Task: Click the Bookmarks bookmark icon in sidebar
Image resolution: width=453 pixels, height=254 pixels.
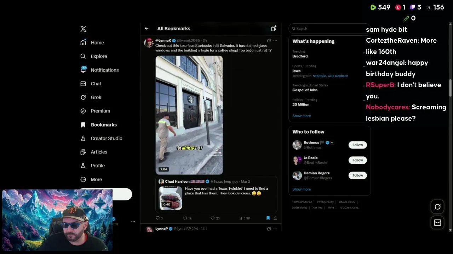Action: (x=83, y=125)
